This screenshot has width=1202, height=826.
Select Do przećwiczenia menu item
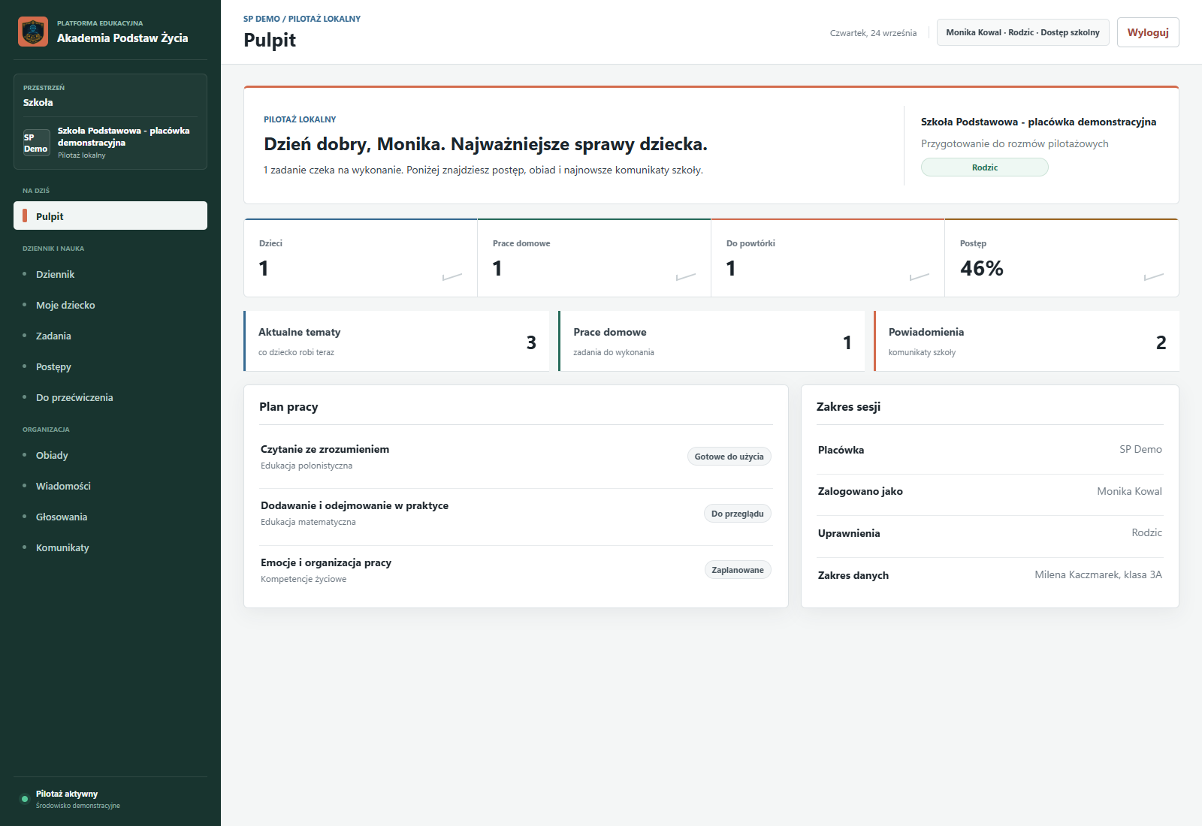(x=110, y=397)
